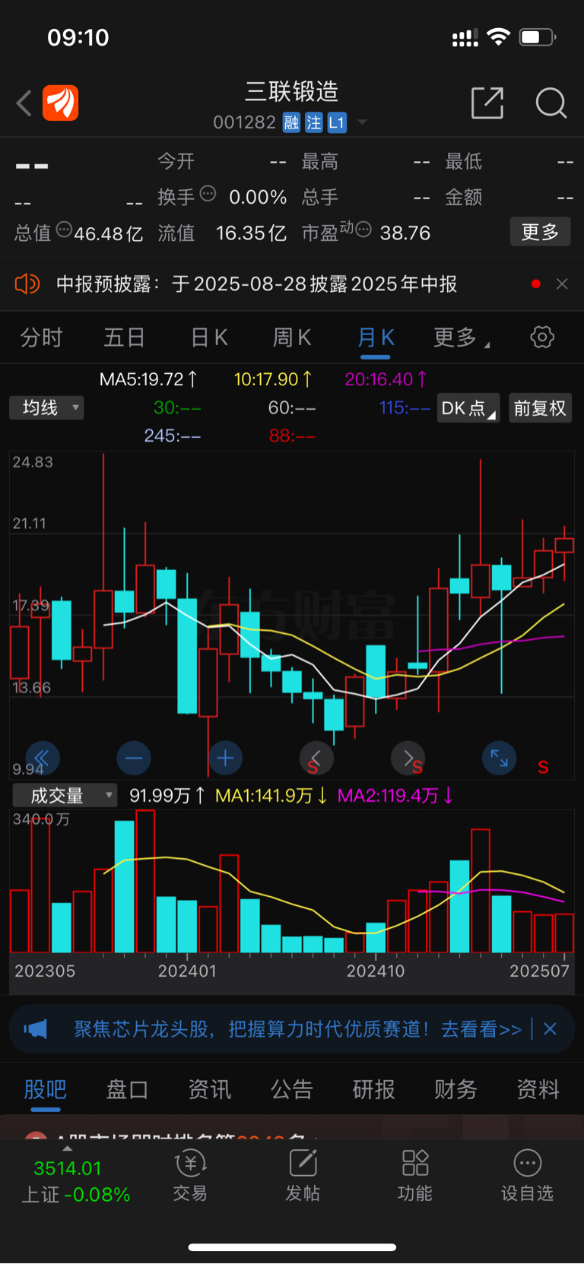Zoom in chart with plus button

click(x=225, y=758)
